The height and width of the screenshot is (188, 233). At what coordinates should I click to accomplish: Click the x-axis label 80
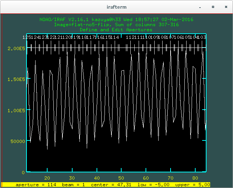pos(195,178)
